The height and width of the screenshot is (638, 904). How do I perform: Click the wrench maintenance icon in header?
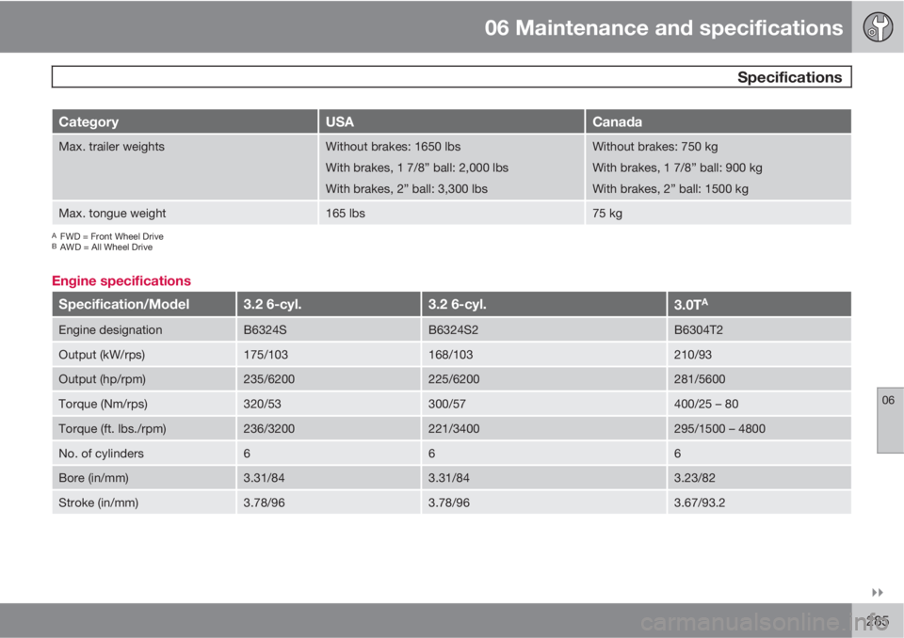click(878, 27)
